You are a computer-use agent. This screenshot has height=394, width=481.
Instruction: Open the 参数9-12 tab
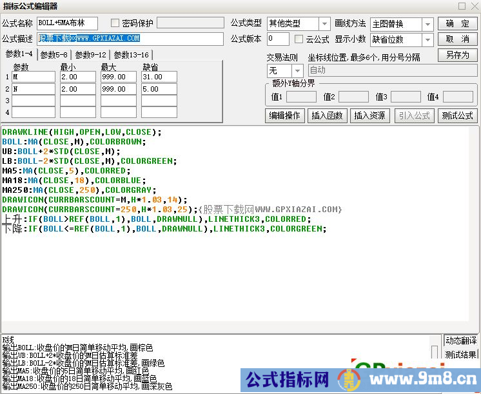(91, 55)
